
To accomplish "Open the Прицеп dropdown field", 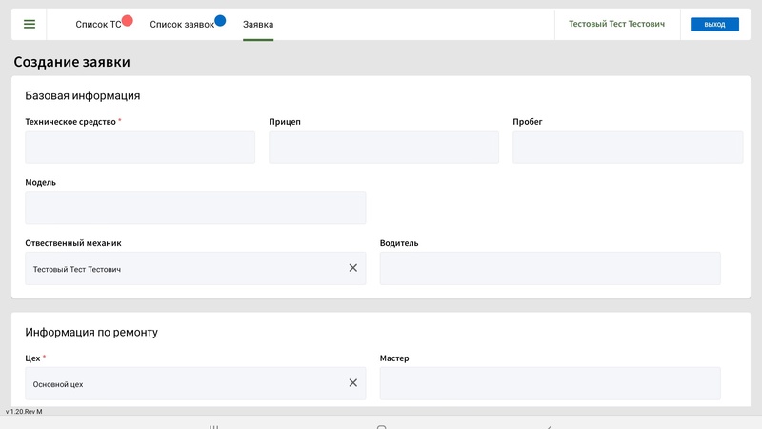I will click(383, 148).
